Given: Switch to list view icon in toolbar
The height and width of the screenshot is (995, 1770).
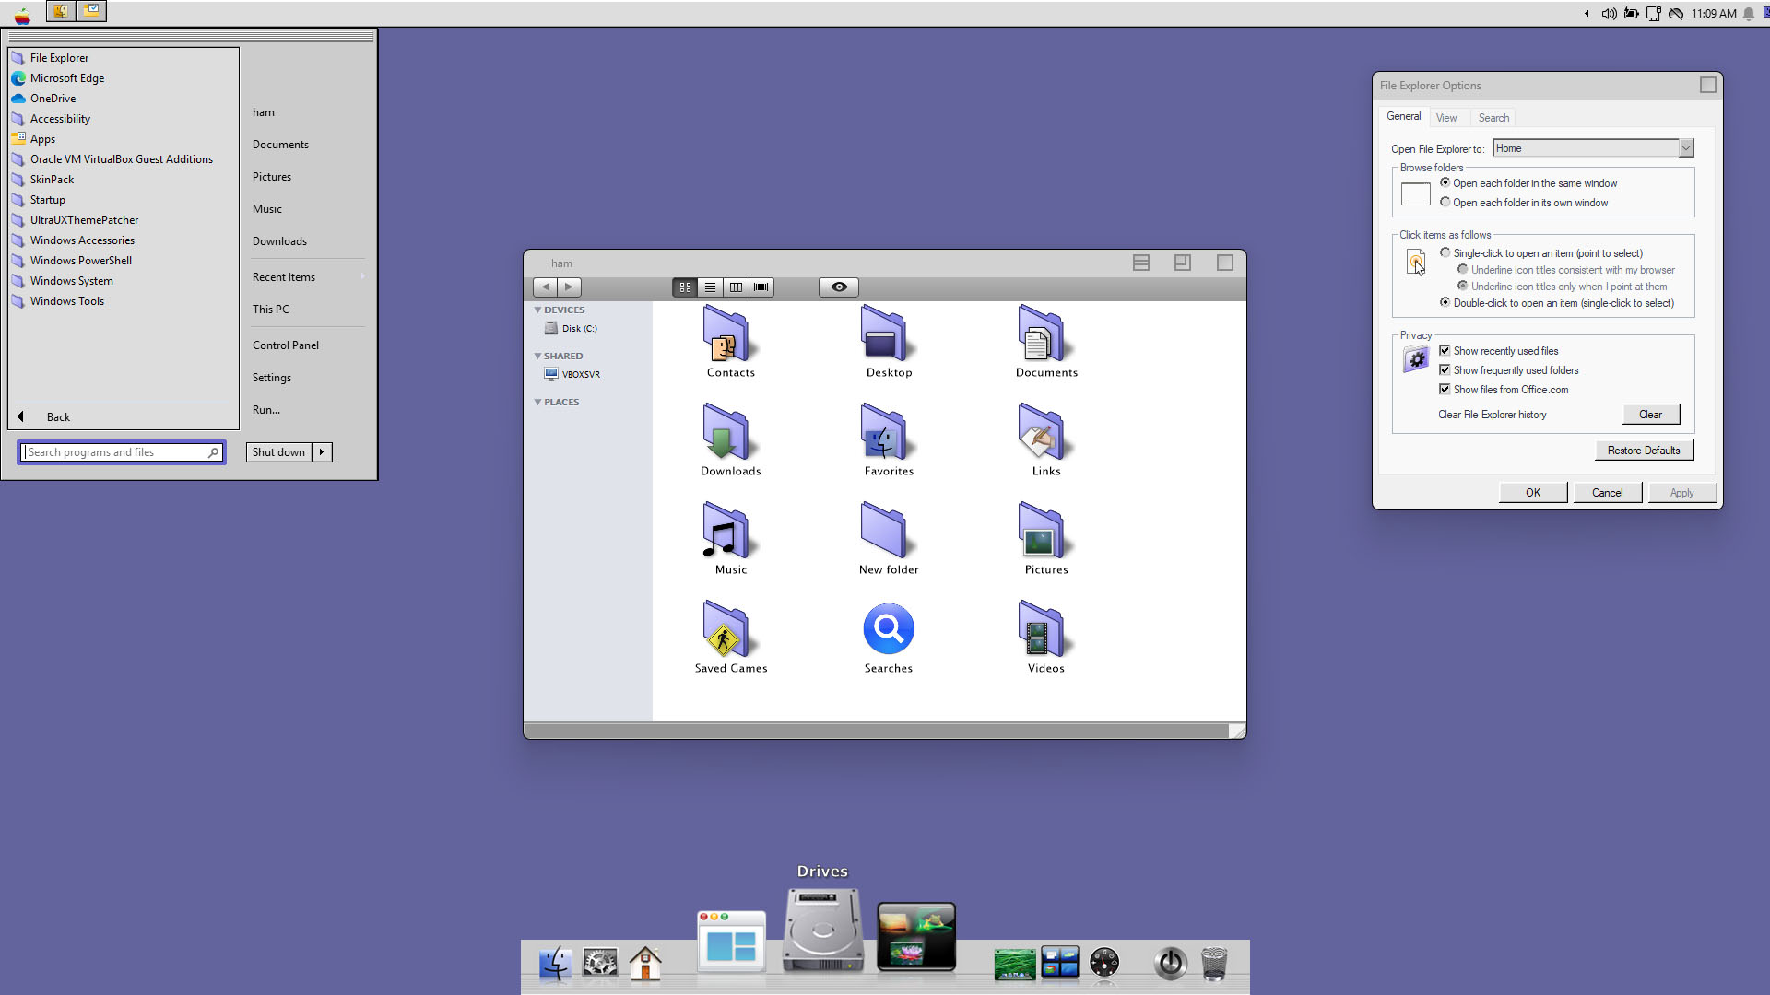Looking at the screenshot, I should coord(710,287).
